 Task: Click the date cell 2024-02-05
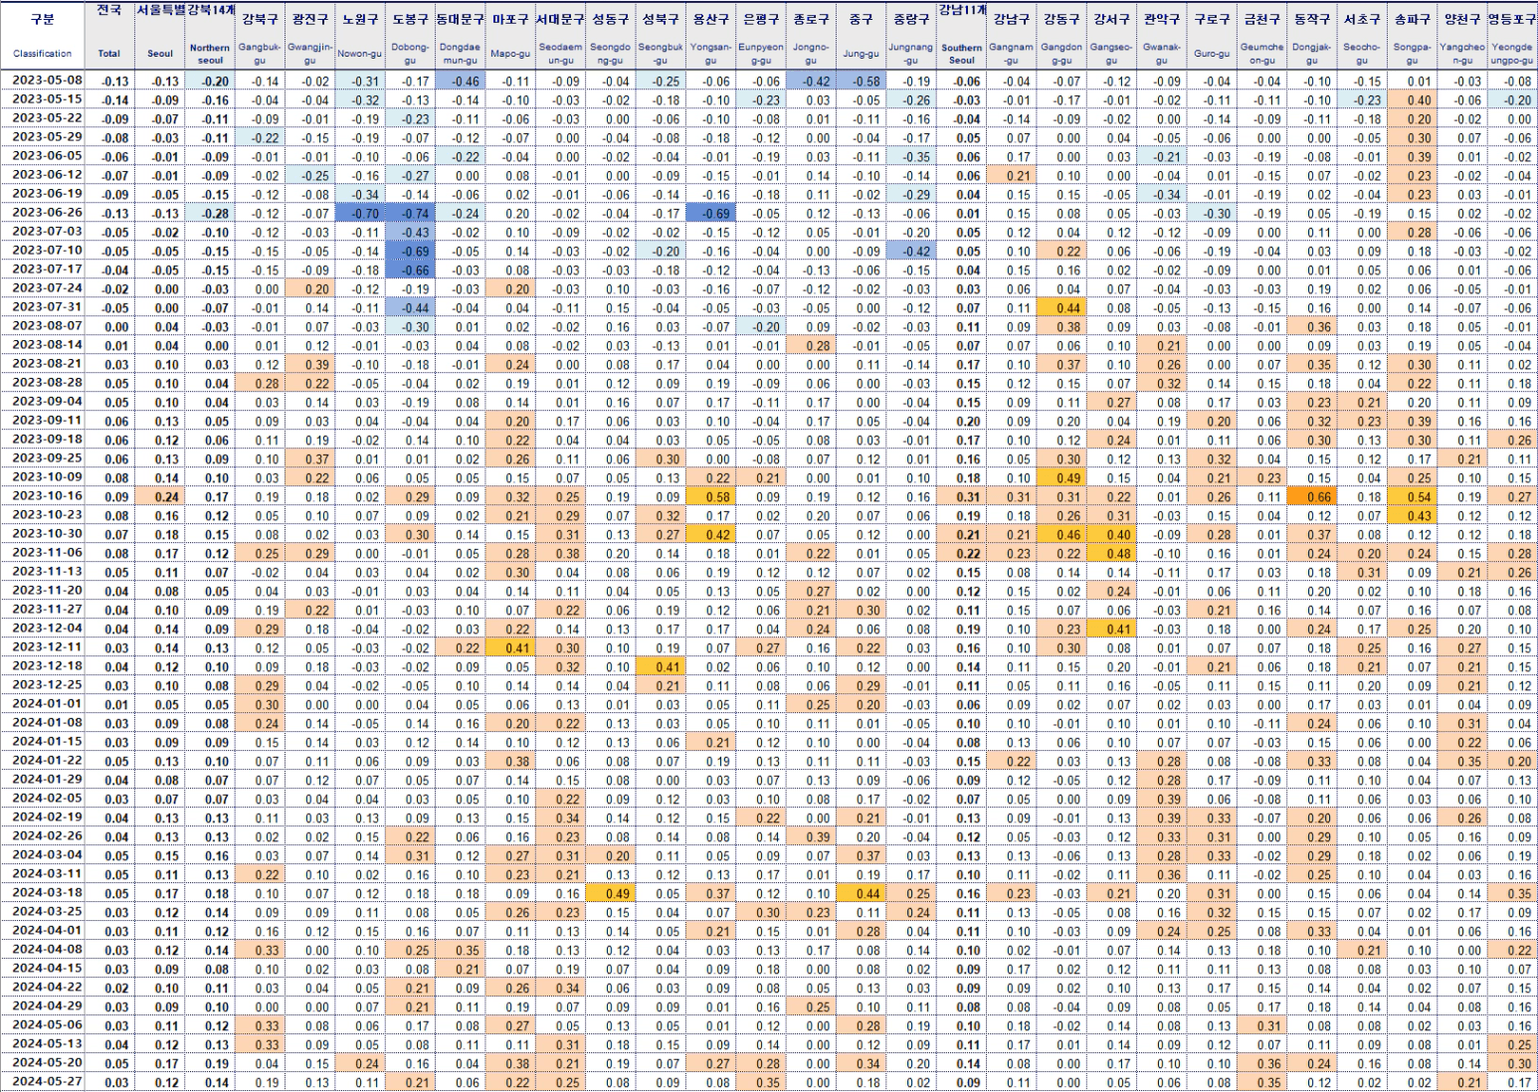48,798
